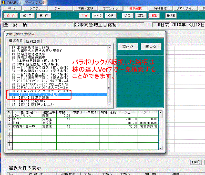Click the 基準日 button
Viewport: 205px width, 175px height.
(171, 16)
